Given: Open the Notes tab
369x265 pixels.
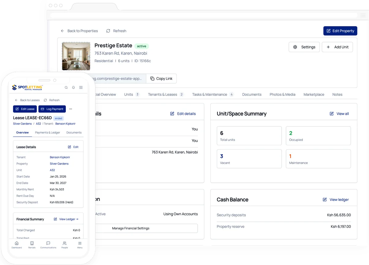Looking at the screenshot, I should (x=337, y=95).
